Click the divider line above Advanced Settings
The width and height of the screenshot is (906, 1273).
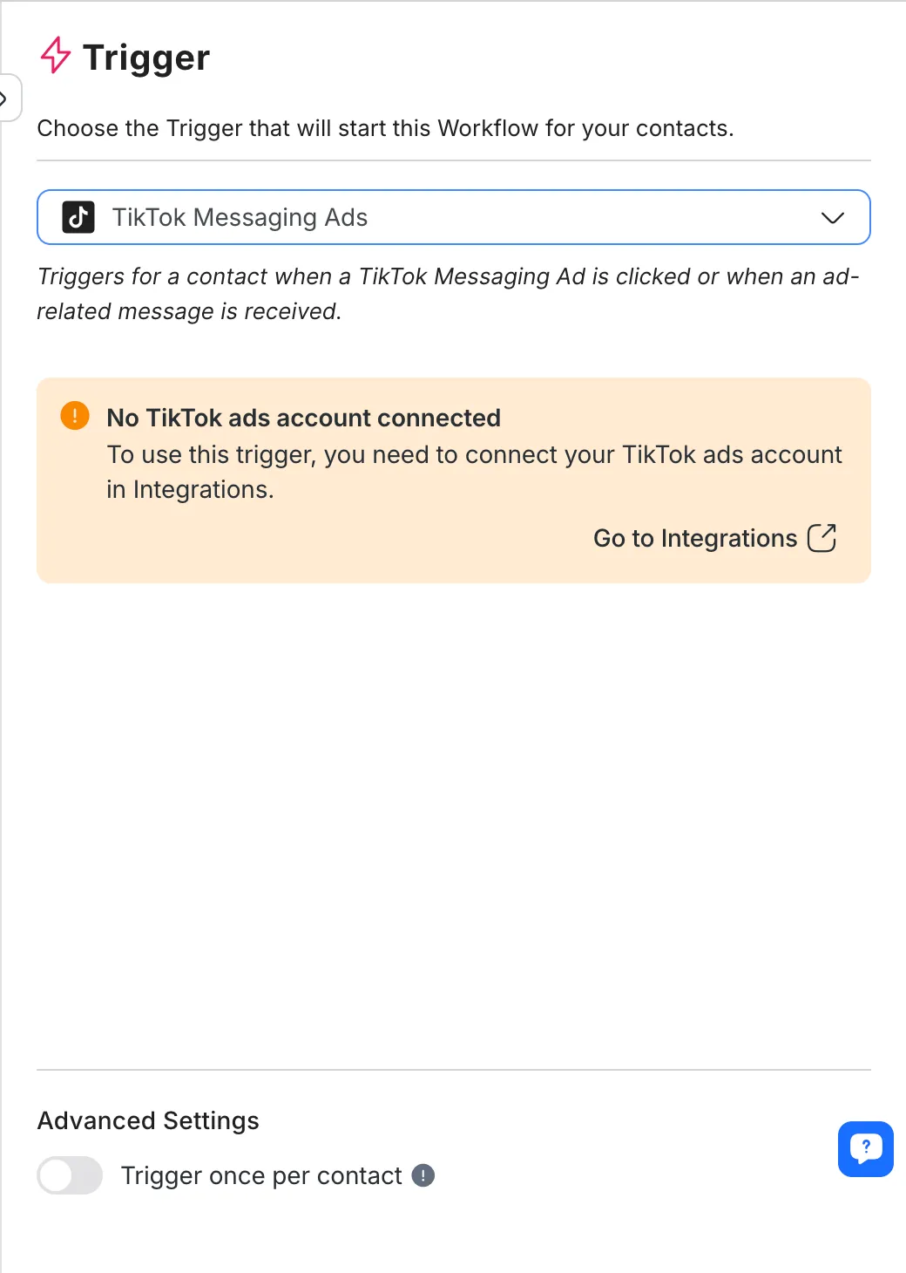[453, 1069]
